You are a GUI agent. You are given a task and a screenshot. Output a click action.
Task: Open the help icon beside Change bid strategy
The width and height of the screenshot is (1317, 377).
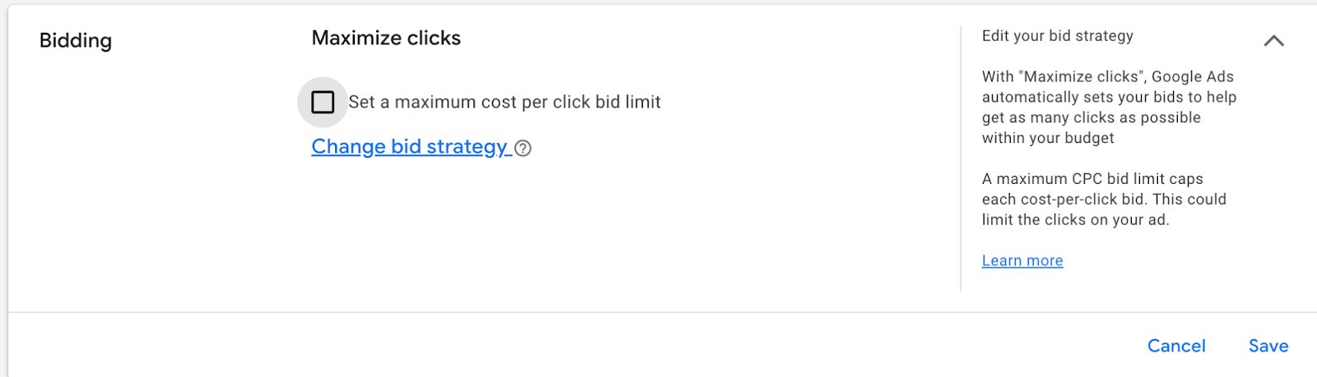pos(523,148)
